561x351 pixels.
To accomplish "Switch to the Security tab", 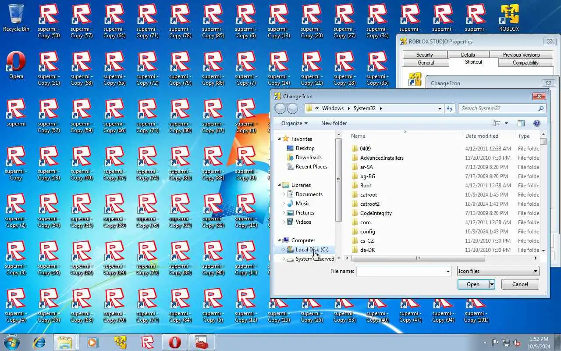I will tap(425, 54).
